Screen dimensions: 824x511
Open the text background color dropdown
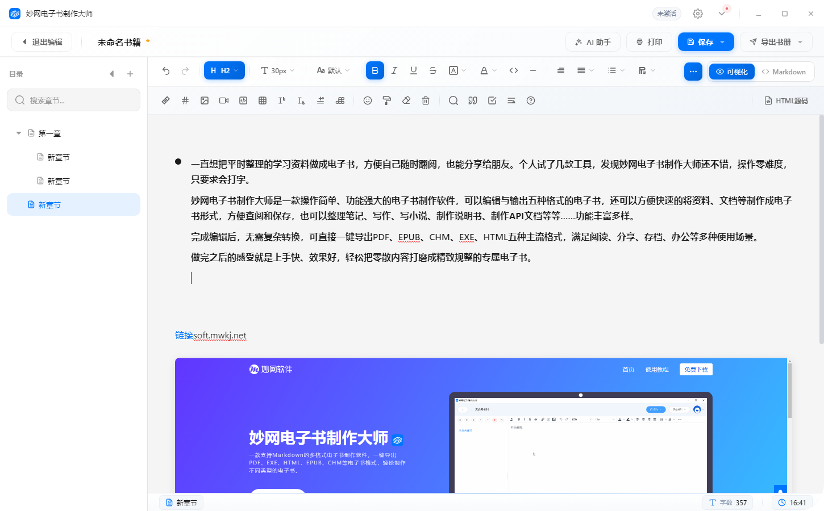tap(457, 70)
